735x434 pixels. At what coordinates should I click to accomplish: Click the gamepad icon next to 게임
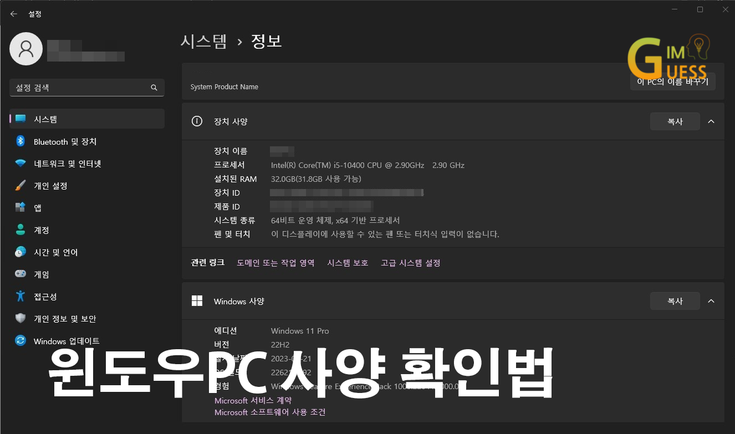click(21, 274)
